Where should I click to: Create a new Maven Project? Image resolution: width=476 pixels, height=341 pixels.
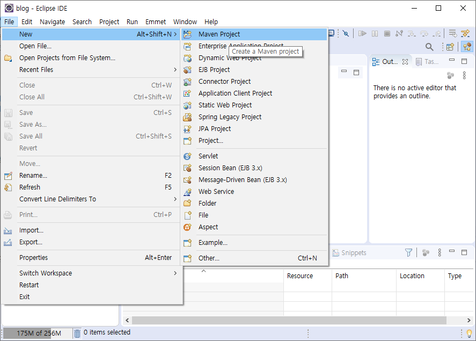(x=254, y=34)
